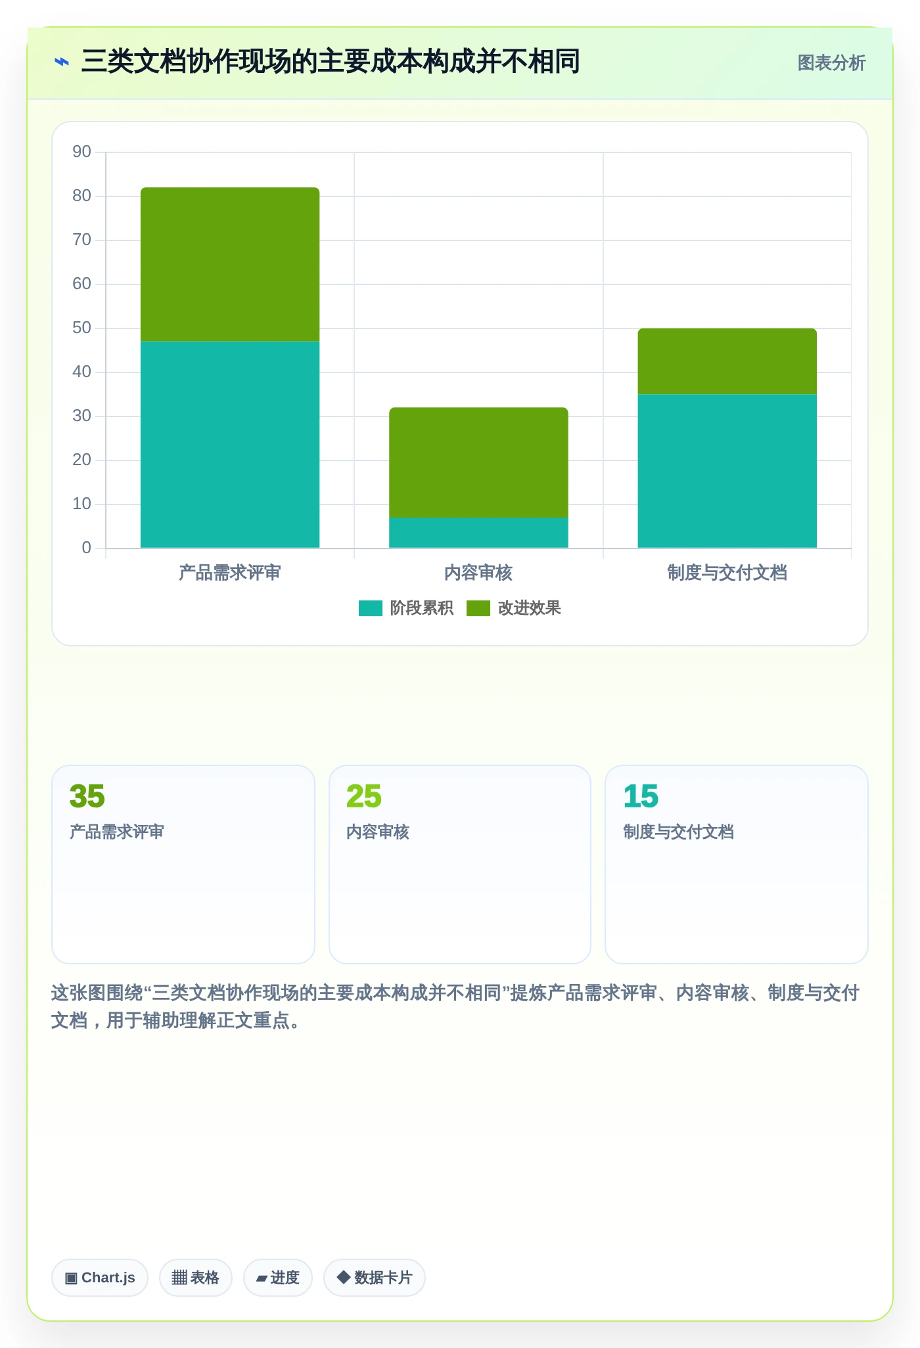The image size is (920, 1348).
Task: Click the 产品需求评审 x-axis label
Action: point(230,573)
